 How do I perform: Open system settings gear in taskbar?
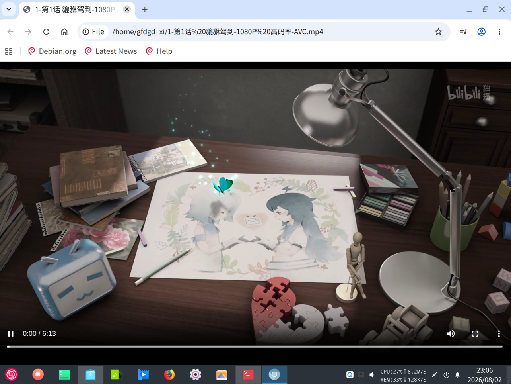point(196,374)
